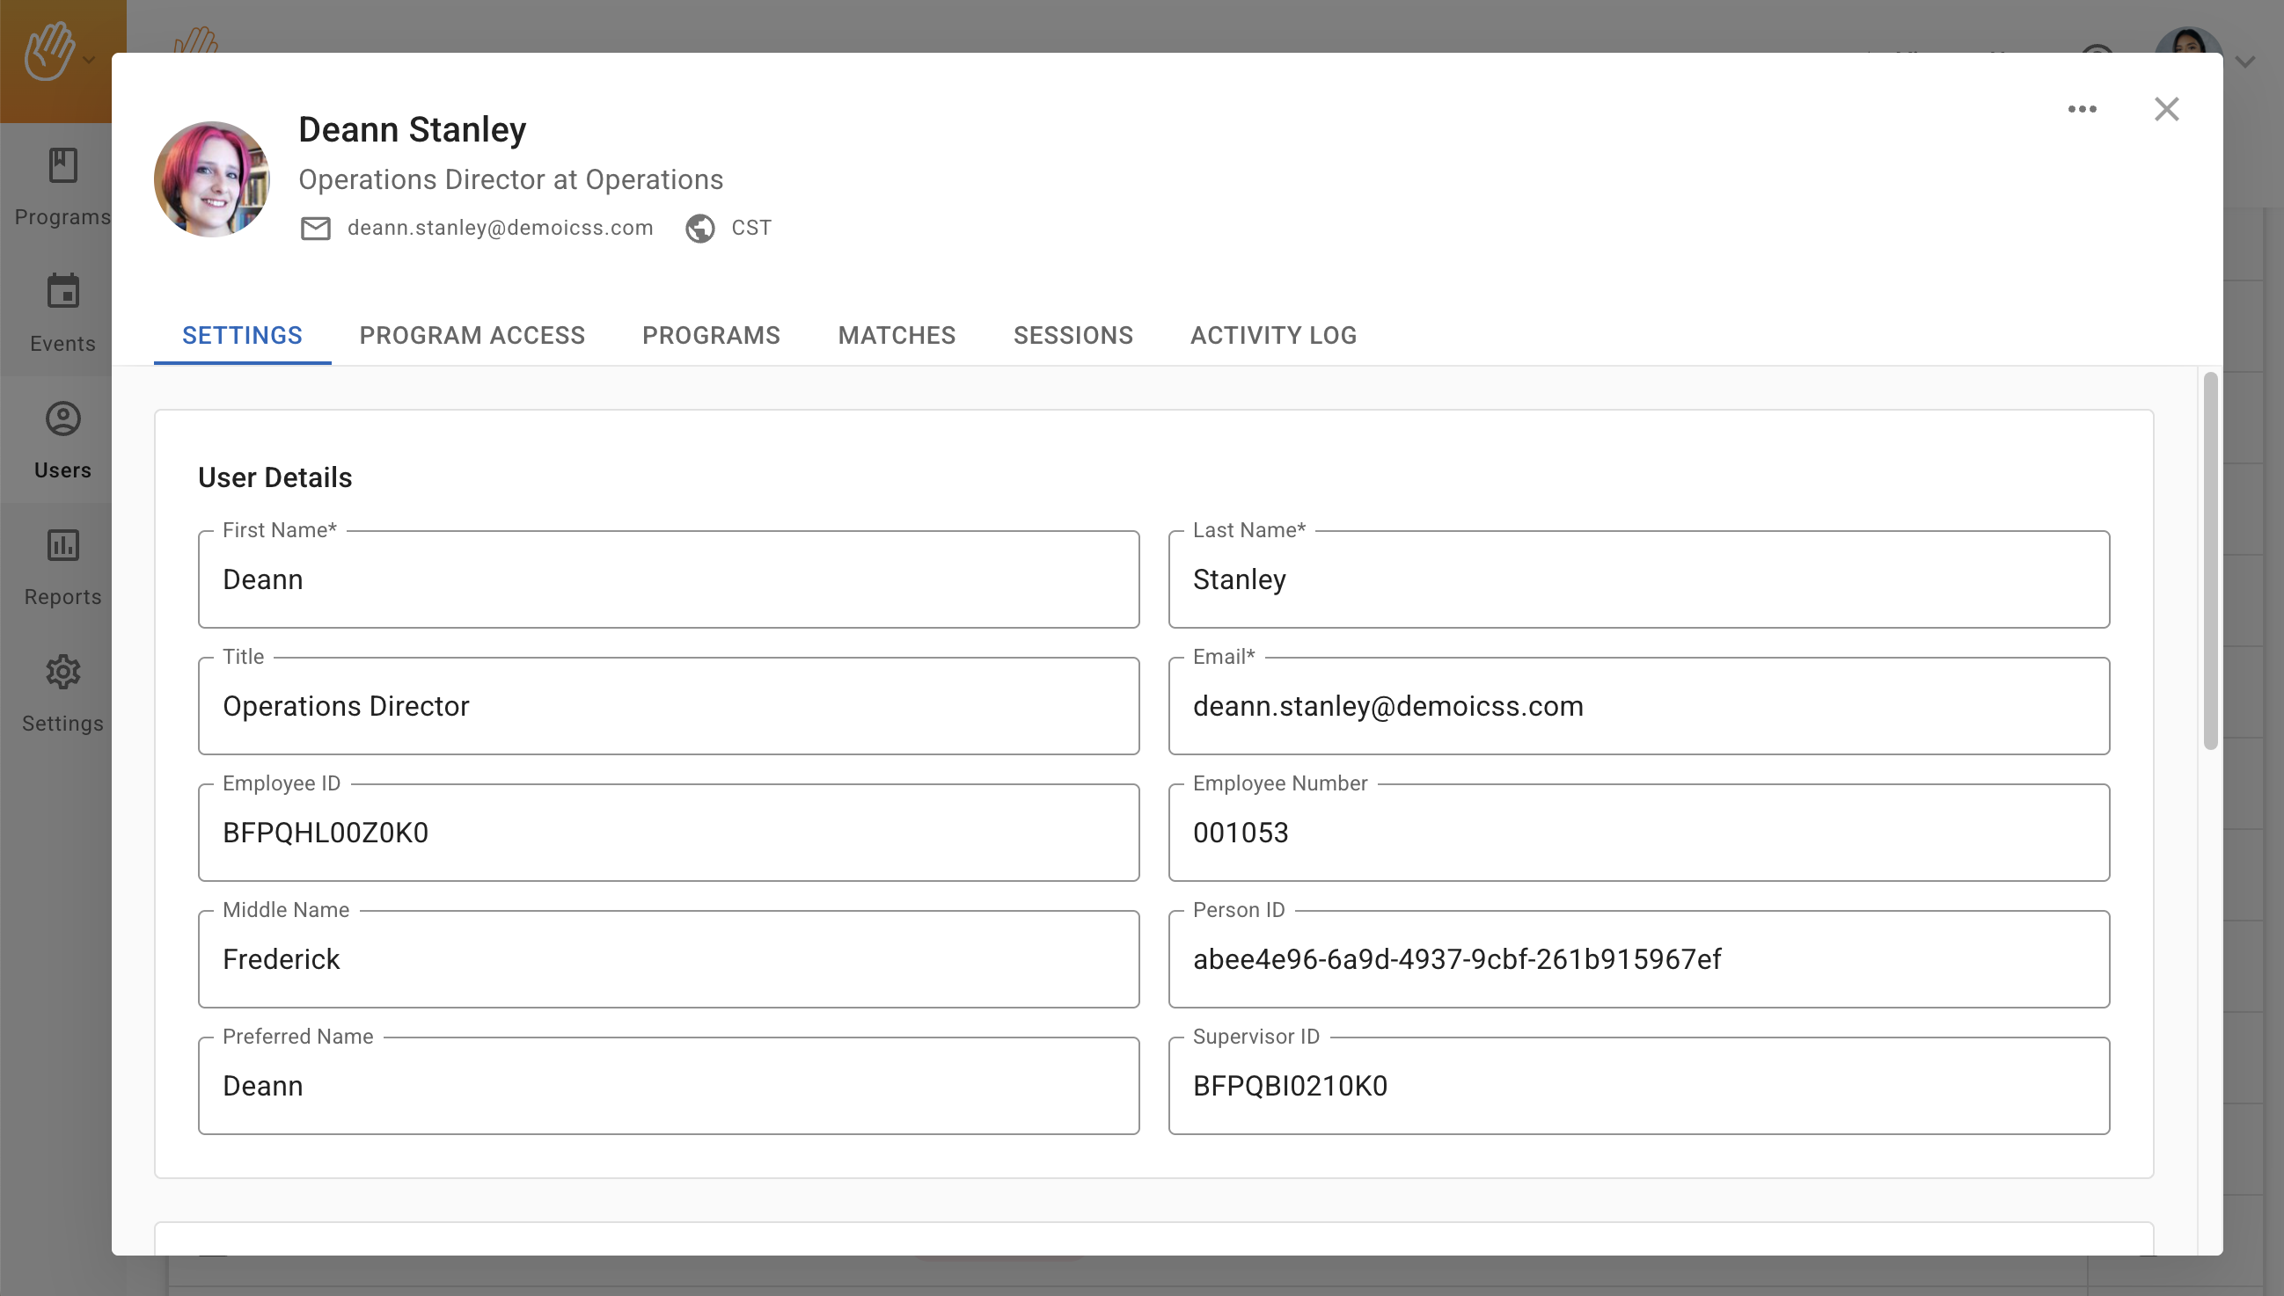
Task: Click into the Employee Number field
Action: 1638,834
